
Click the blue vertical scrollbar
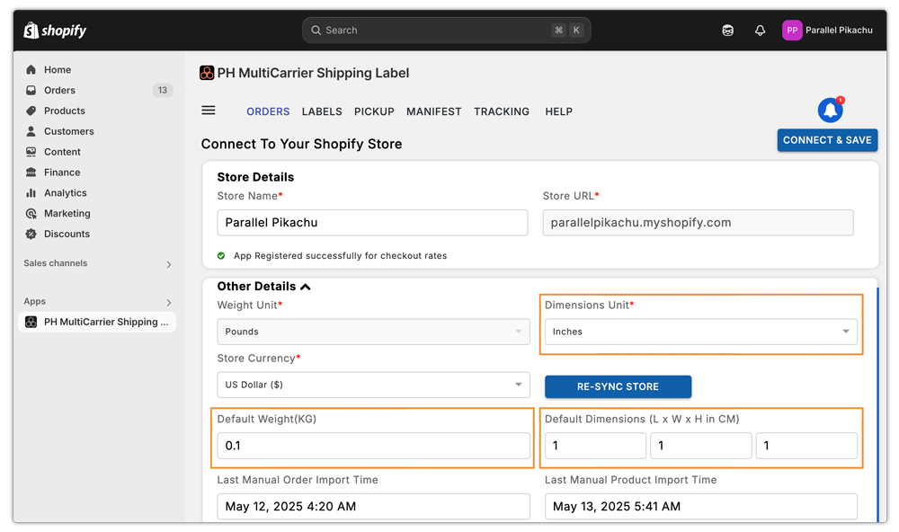877,404
